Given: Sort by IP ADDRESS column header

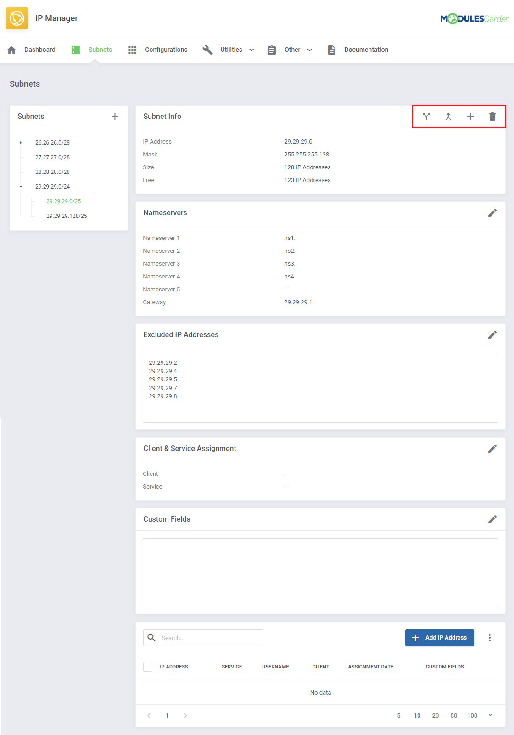Looking at the screenshot, I should 174,667.
